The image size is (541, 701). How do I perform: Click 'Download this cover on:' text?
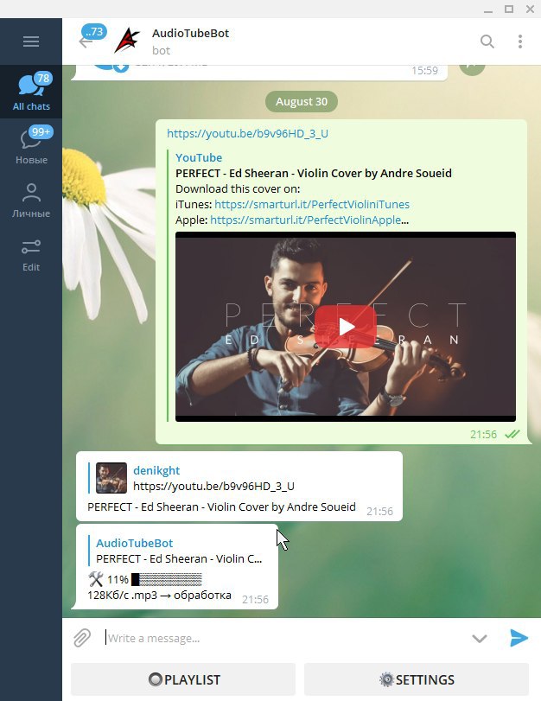[x=238, y=188]
